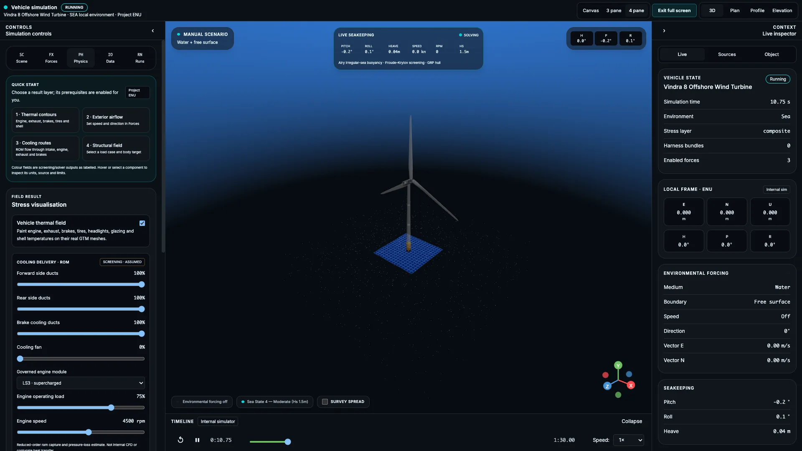The image size is (802, 451).
Task: Restart the timeline with the reset icon
Action: (x=180, y=440)
